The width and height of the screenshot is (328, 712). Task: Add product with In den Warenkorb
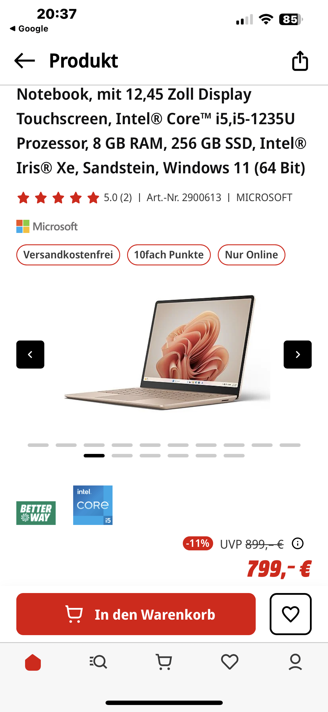click(136, 614)
